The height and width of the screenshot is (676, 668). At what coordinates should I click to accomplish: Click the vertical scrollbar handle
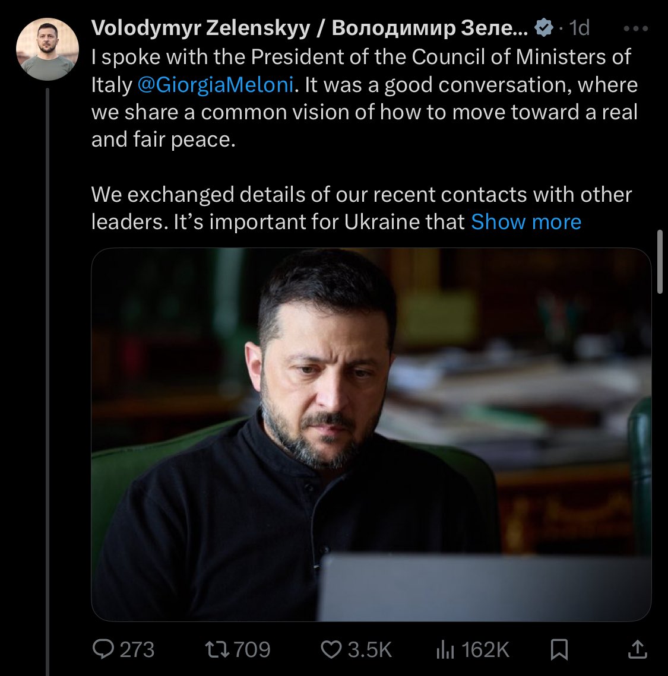pos(660,262)
